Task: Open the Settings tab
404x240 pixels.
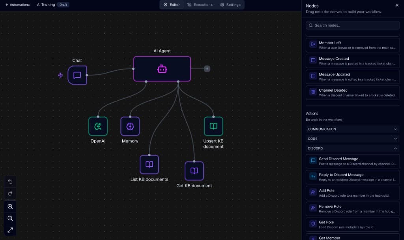Action: coord(230,5)
